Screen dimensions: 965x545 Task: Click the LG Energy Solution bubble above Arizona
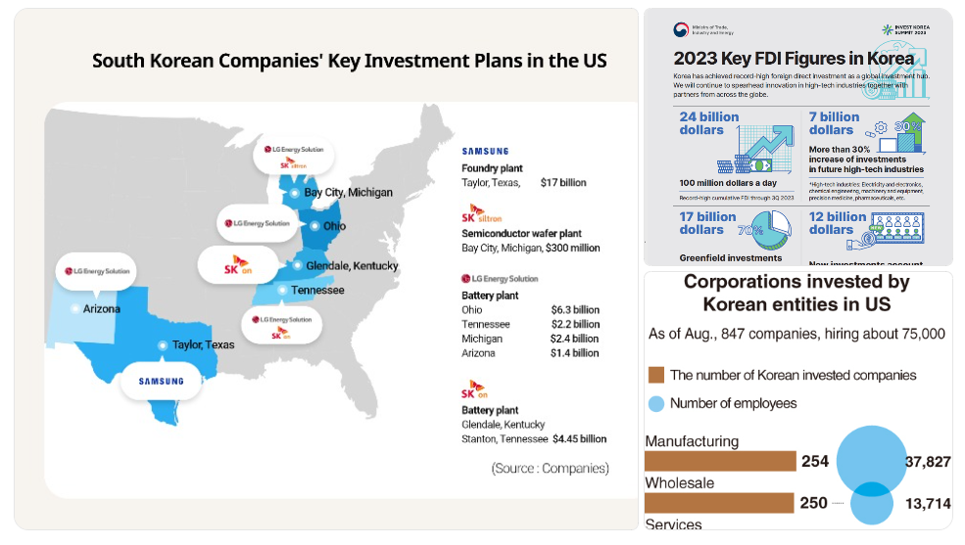tap(97, 271)
